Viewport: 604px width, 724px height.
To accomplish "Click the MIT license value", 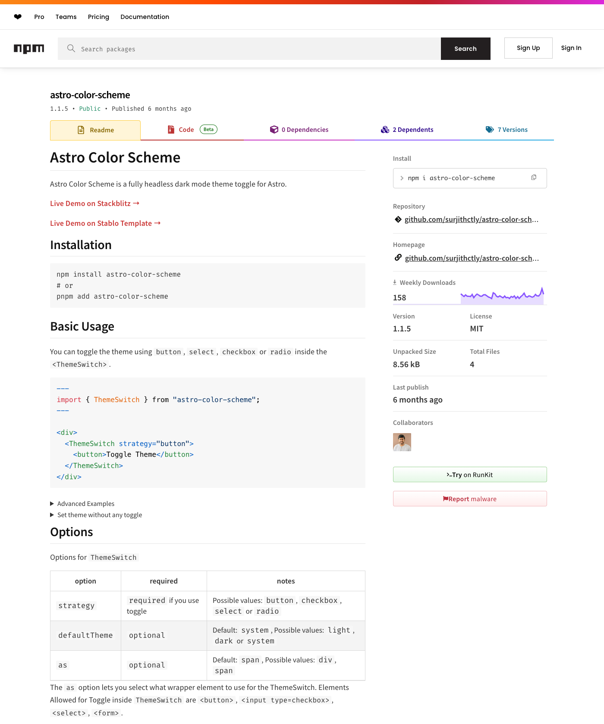I will click(x=477, y=328).
